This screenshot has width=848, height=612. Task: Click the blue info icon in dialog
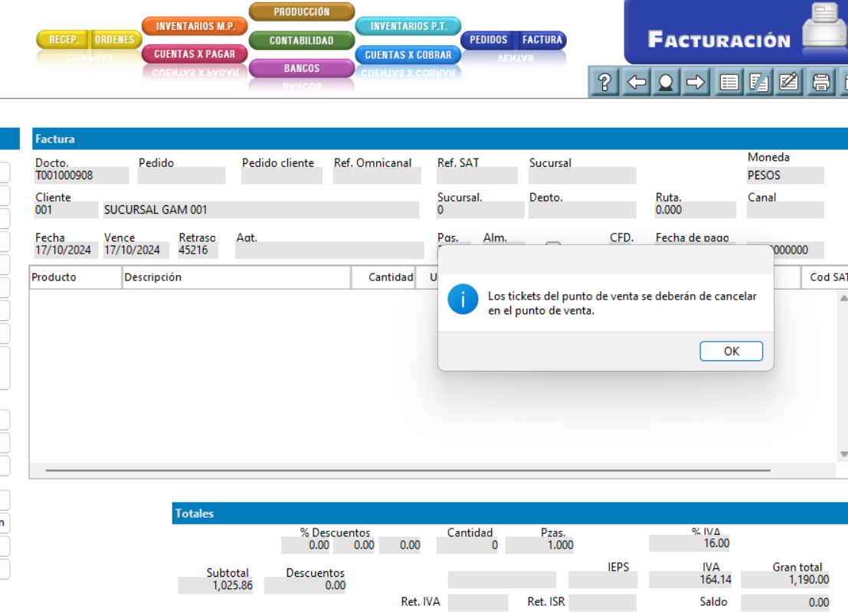[463, 299]
